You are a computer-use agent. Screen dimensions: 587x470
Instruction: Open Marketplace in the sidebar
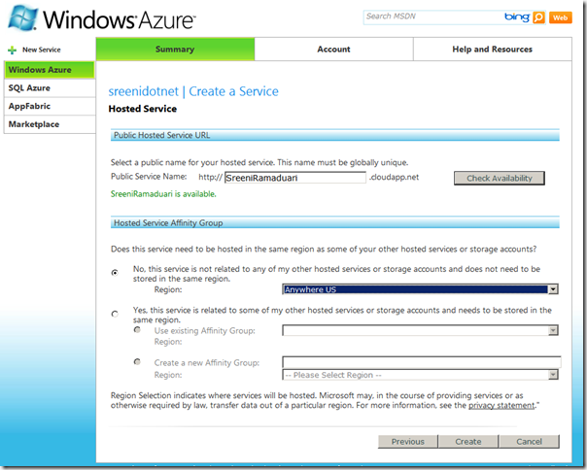click(x=50, y=124)
